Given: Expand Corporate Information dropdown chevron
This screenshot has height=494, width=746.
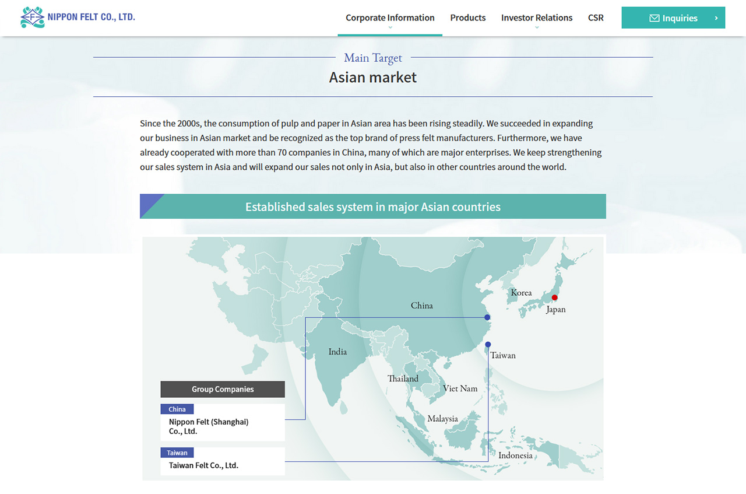Looking at the screenshot, I should 390,27.
